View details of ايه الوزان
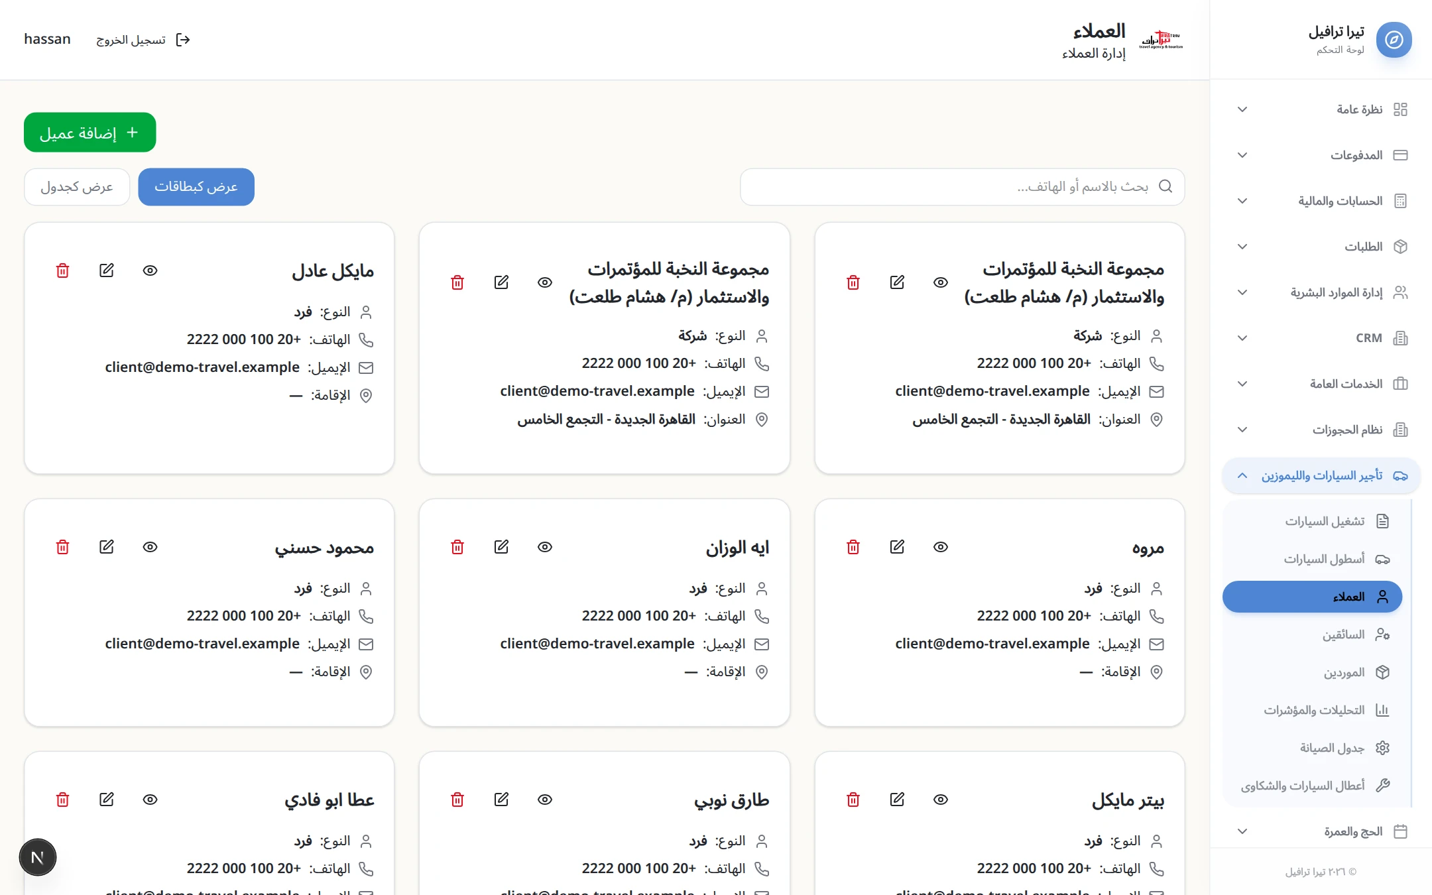The height and width of the screenshot is (895, 1432). click(545, 547)
